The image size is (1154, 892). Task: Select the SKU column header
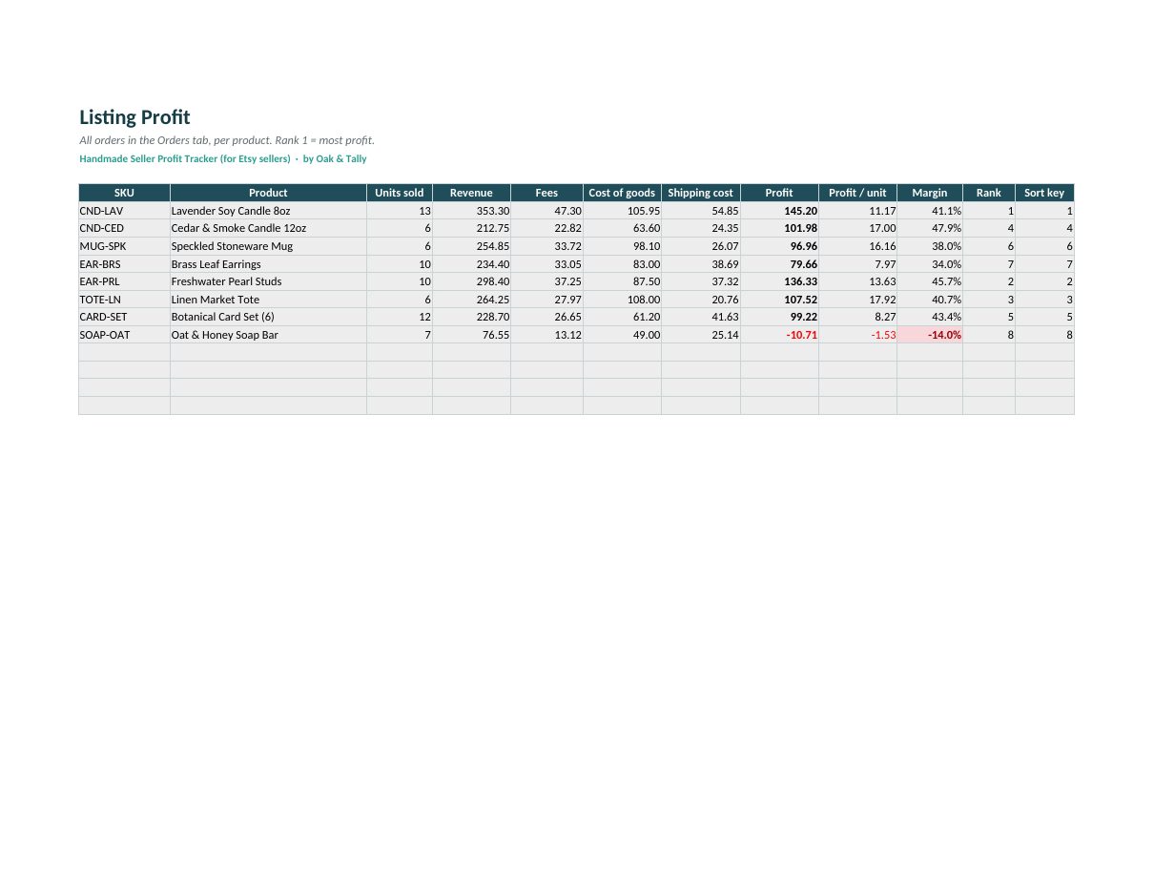point(124,193)
